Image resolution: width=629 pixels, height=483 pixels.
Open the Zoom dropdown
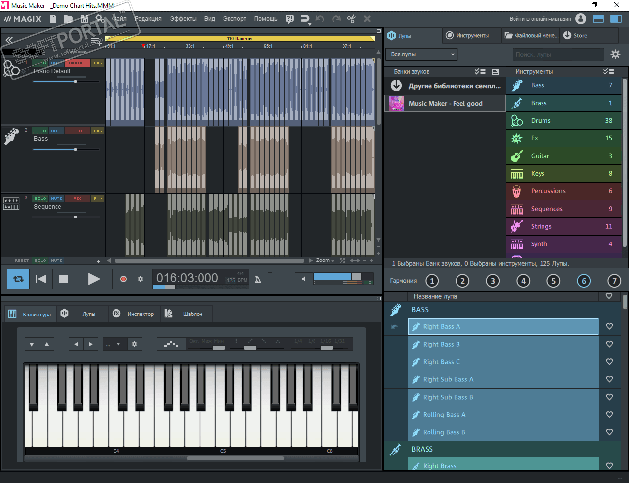click(325, 260)
